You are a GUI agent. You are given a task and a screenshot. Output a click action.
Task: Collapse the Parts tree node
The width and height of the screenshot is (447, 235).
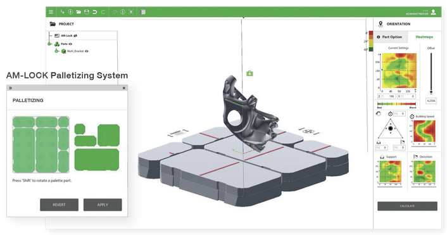(49, 44)
